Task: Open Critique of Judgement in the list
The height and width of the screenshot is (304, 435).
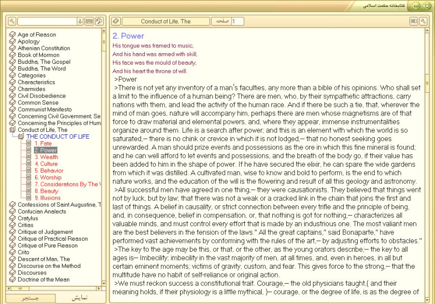Action: [45, 232]
